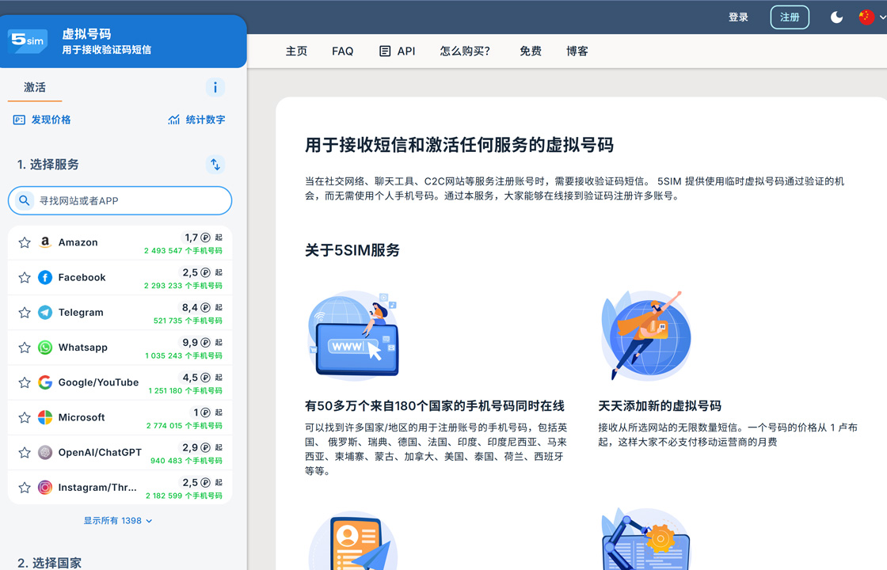Click the 9,9 price for Whatsapp
This screenshot has width=887, height=570.
(190, 343)
